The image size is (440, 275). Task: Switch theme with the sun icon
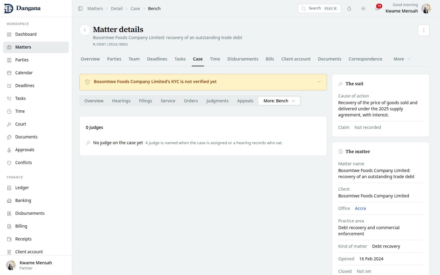click(363, 9)
